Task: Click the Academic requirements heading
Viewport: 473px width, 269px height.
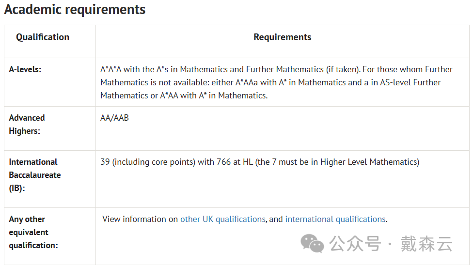Action: (75, 10)
